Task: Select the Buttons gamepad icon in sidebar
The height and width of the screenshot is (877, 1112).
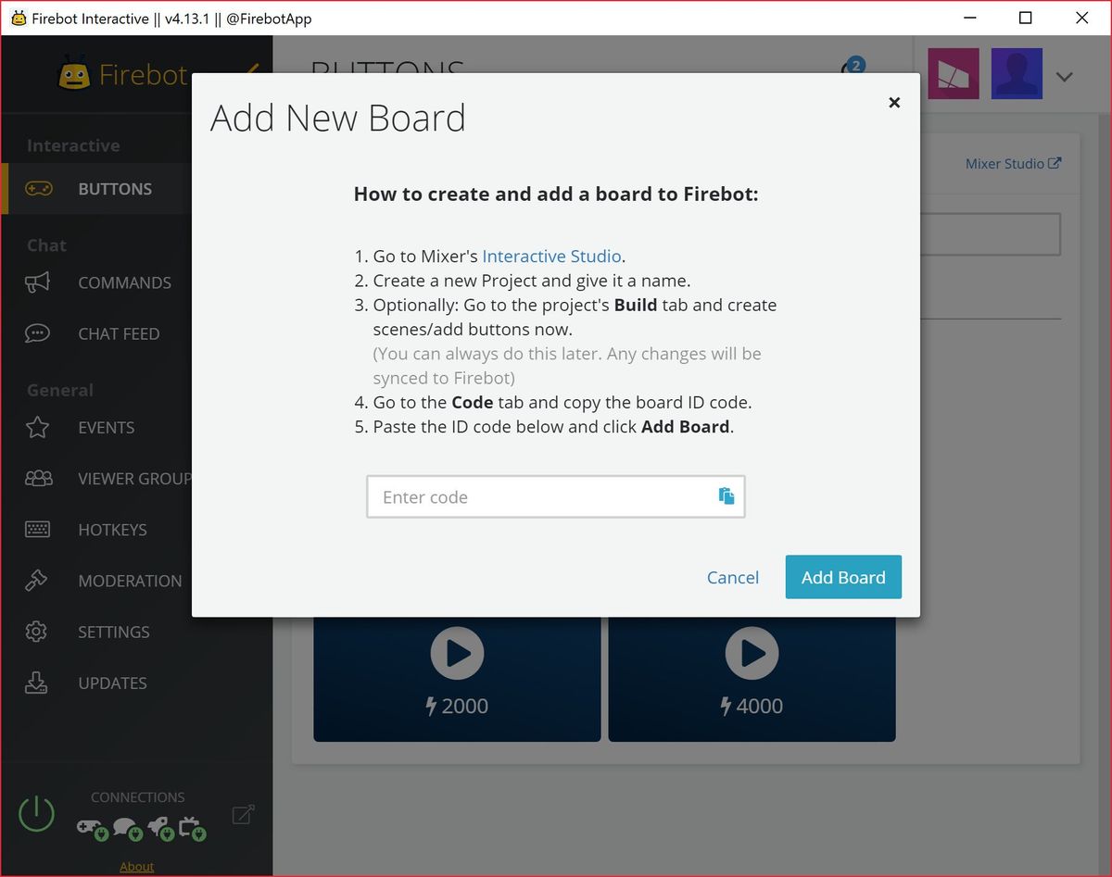Action: click(37, 188)
